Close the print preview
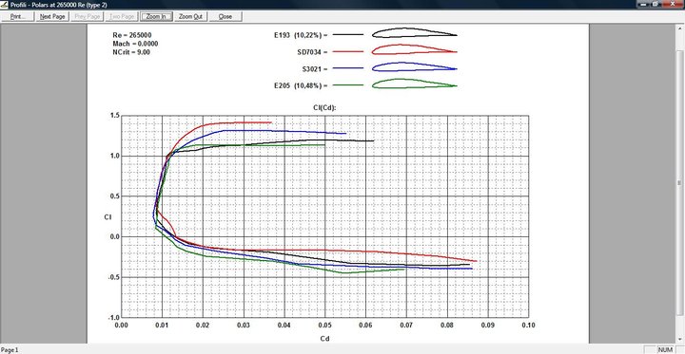Screen dimensions: 685x354 coord(225,16)
